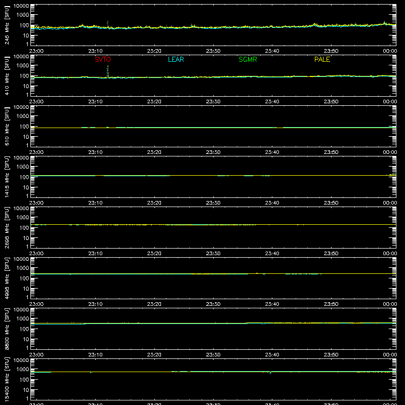Screen dimensions: 405x405
Task: Click 23:30 tick under the 1415 MHz panel
Action: (x=213, y=203)
